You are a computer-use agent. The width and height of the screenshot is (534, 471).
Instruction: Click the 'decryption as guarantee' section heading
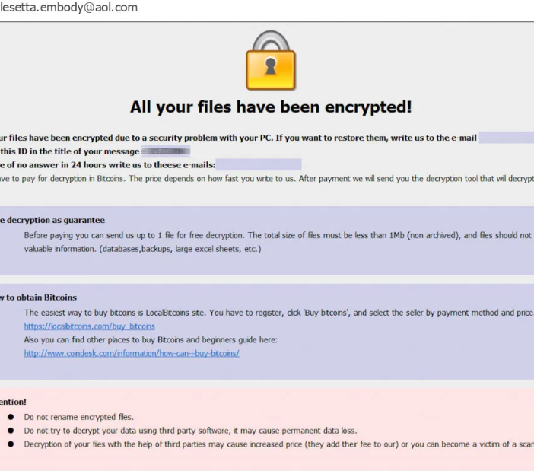tap(53, 220)
